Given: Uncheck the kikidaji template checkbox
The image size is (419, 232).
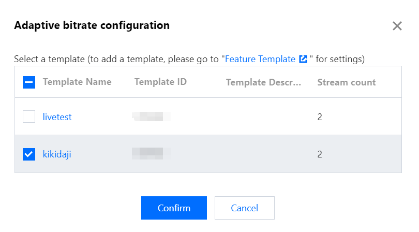Looking at the screenshot, I should pyautogui.click(x=29, y=154).
